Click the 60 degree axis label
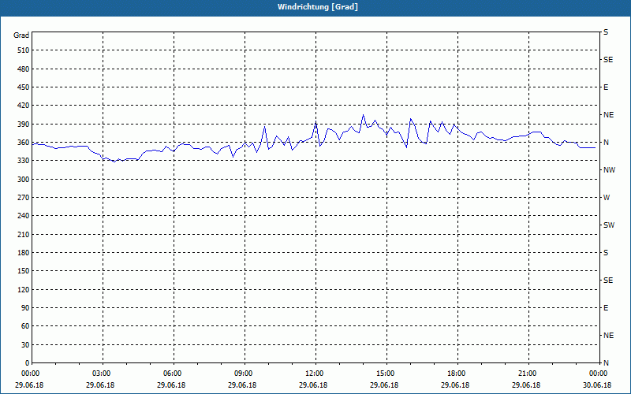The width and height of the screenshot is (631, 394). pos(25,326)
